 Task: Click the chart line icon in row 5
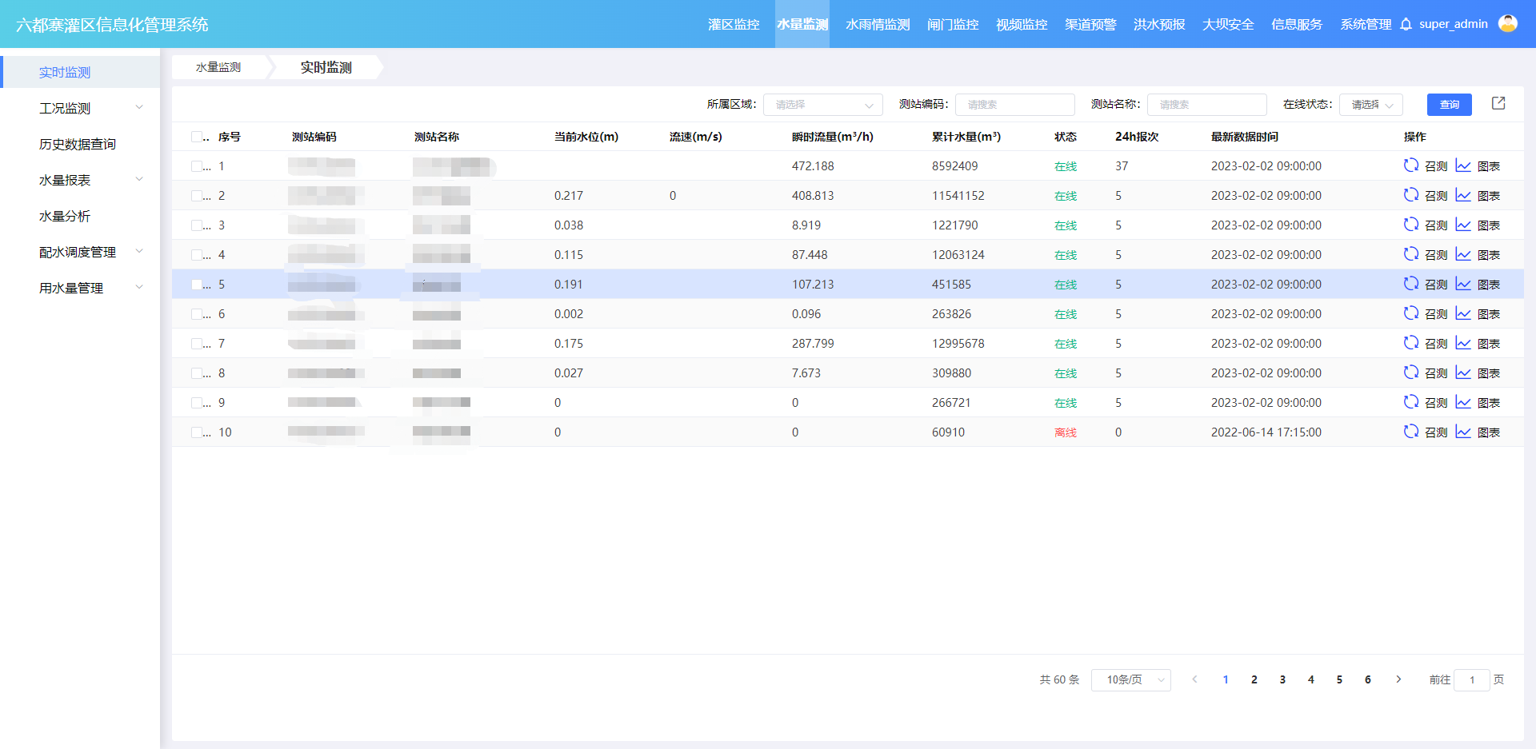1463,284
